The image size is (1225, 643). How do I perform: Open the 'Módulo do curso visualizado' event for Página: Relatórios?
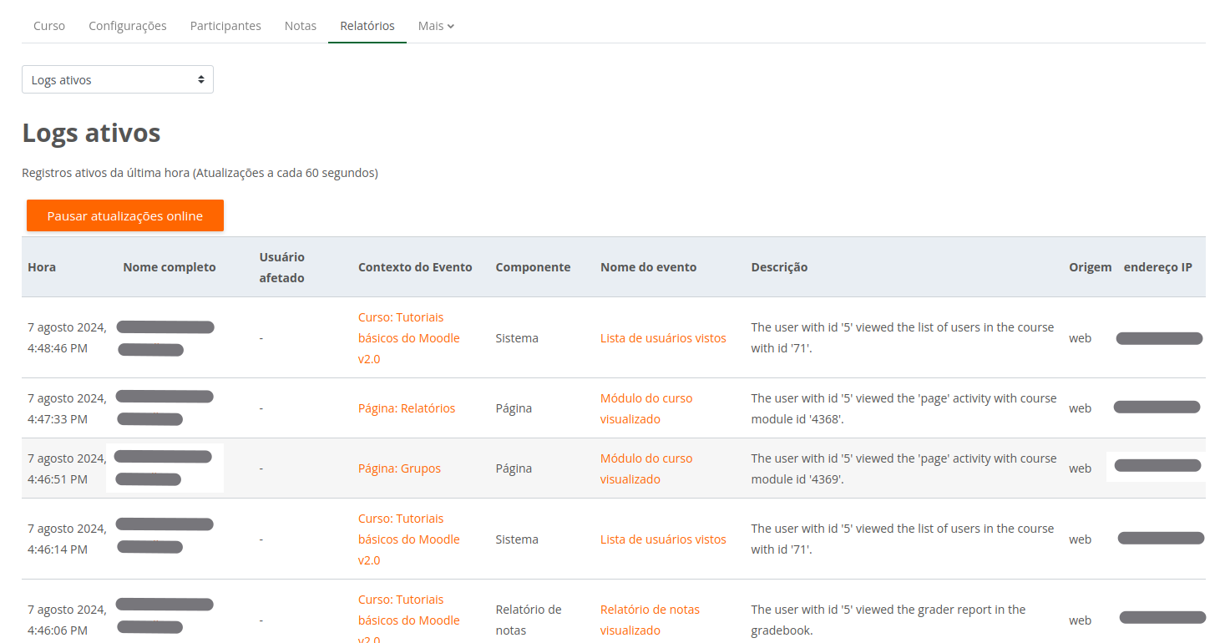pyautogui.click(x=646, y=408)
